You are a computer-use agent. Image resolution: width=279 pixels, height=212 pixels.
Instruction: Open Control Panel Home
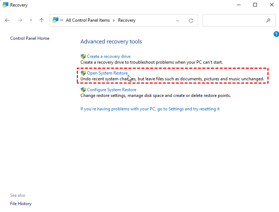pos(30,38)
